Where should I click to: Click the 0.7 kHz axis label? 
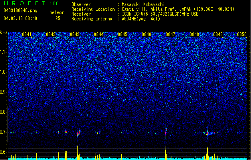pyautogui.click(x=3, y=132)
